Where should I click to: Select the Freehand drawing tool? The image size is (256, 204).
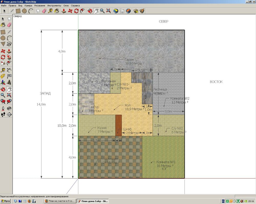click(9, 44)
